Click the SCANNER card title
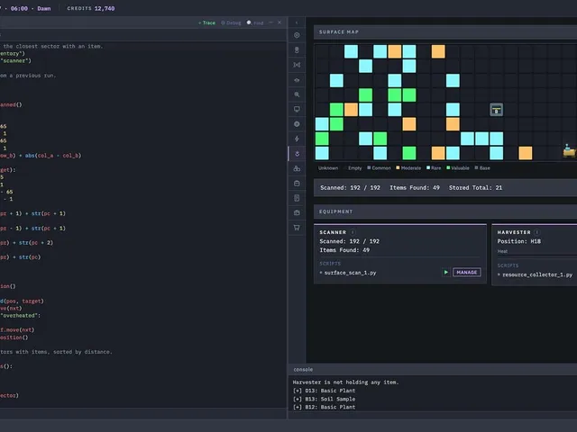 pyautogui.click(x=333, y=232)
